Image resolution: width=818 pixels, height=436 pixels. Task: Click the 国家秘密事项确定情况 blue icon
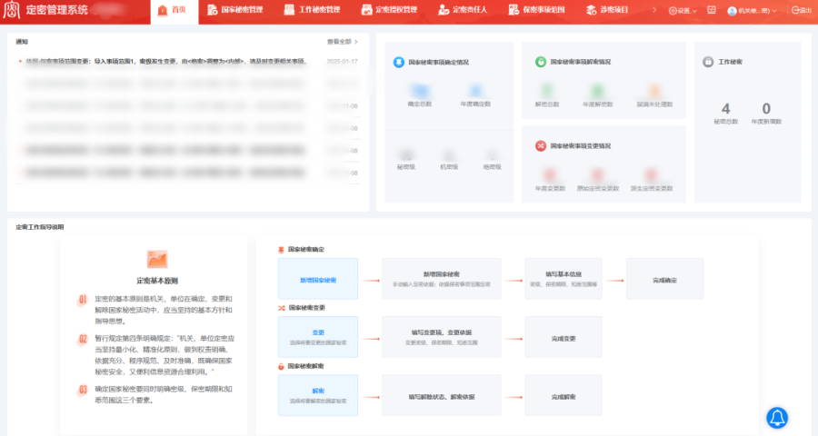tap(398, 62)
